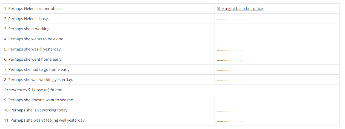
Task: Click the dotted blank beside "wants to be alone"
Action: [x=230, y=40]
